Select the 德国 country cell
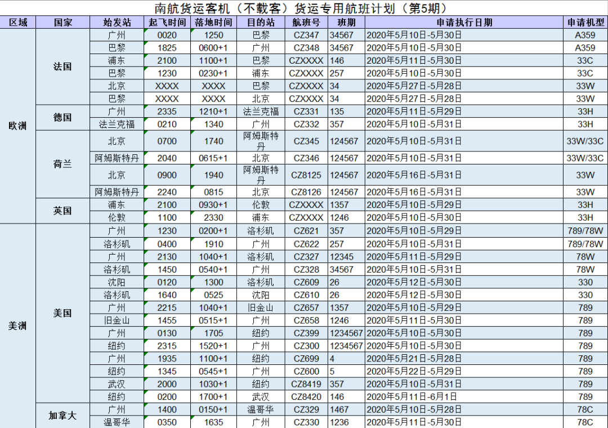Image resolution: width=608 pixels, height=428 pixels. click(63, 118)
